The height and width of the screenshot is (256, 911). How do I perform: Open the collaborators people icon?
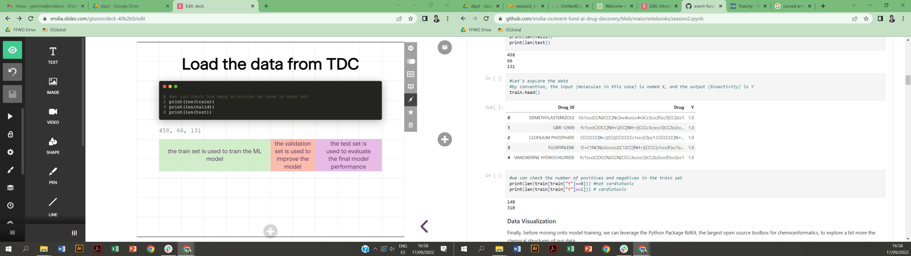pos(445,47)
